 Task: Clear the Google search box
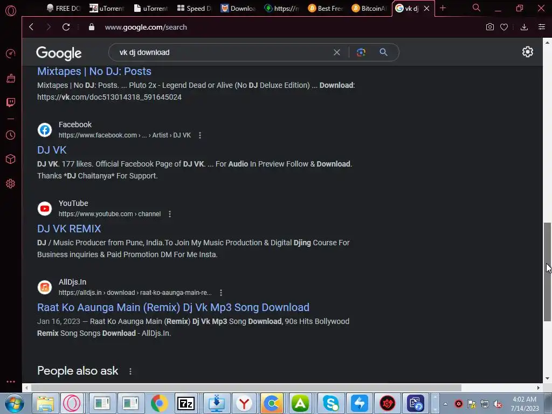337,52
